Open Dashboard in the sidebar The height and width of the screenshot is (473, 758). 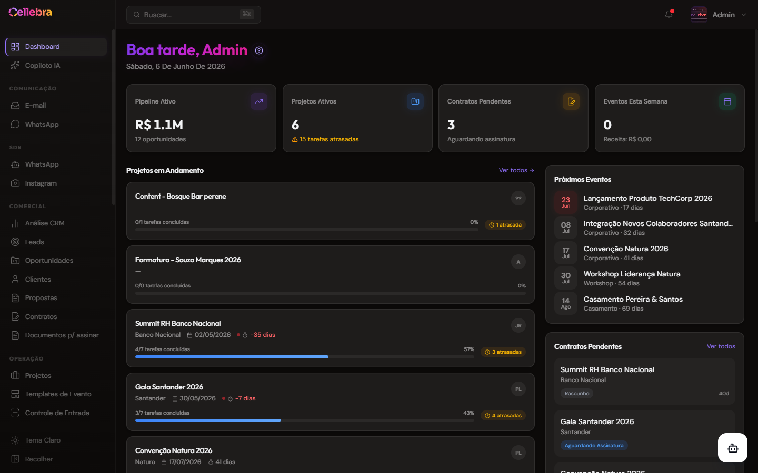pos(56,47)
